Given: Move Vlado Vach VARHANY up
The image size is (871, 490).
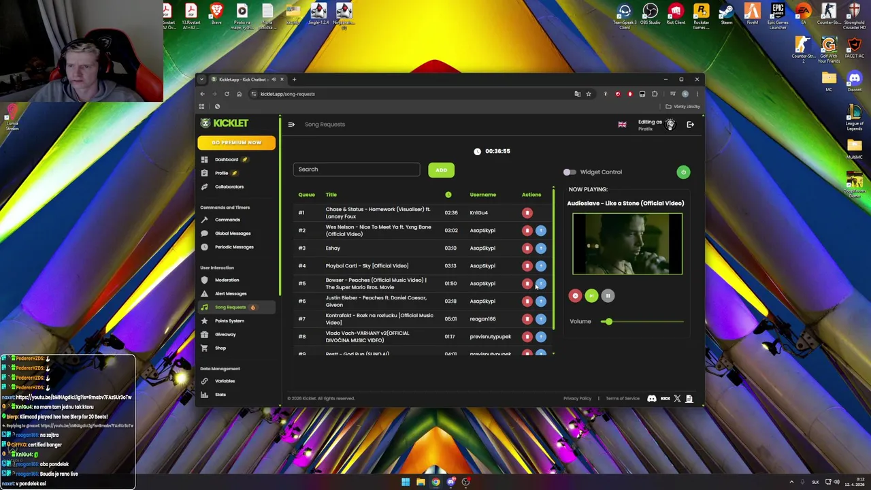Looking at the screenshot, I should (541, 336).
